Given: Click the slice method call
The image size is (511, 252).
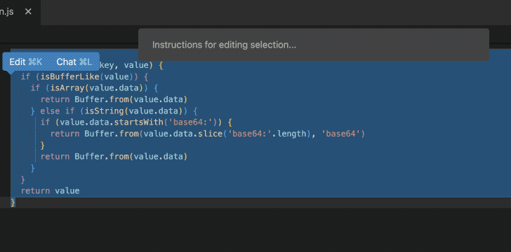Looking at the screenshot, I should point(210,134).
